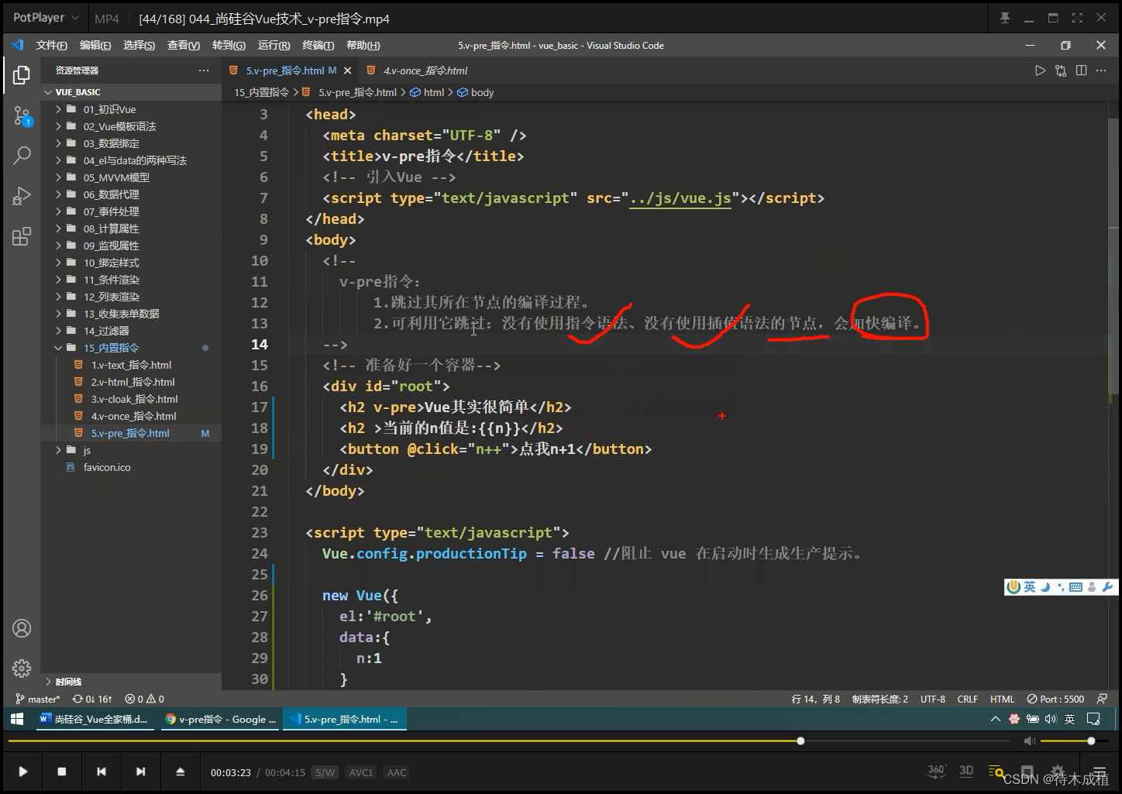Viewport: 1122px width, 794px height.
Task: Open the Search view in activity bar
Action: 22,156
